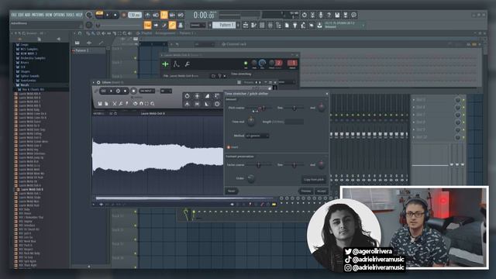The width and height of the screenshot is (496, 279).
Task: Toggle the highlighted link icon in second toolbar row
Action: pyautogui.click(x=172, y=25)
